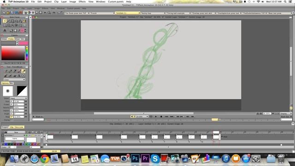Click the New layer button in timeline
295x166 pixels.
[x=16, y=132]
